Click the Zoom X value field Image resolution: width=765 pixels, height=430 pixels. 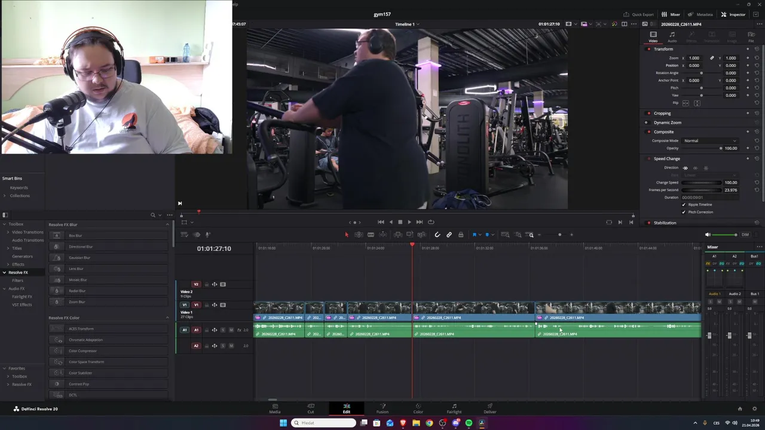pos(694,58)
